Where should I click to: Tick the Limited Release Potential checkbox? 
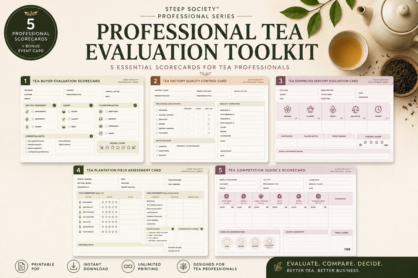(x=26, y=152)
